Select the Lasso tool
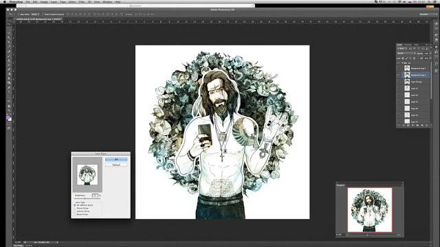440x247 pixels. click(9, 34)
